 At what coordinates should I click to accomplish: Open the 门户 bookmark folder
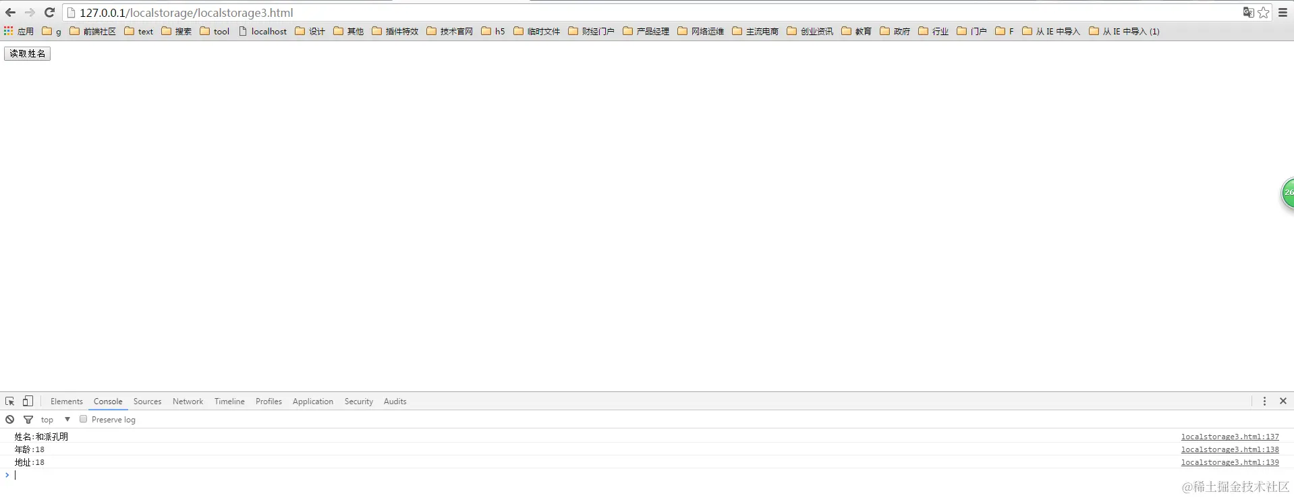point(972,31)
